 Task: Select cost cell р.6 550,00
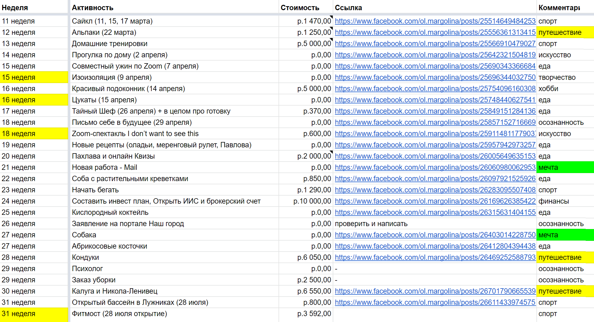[306, 291]
